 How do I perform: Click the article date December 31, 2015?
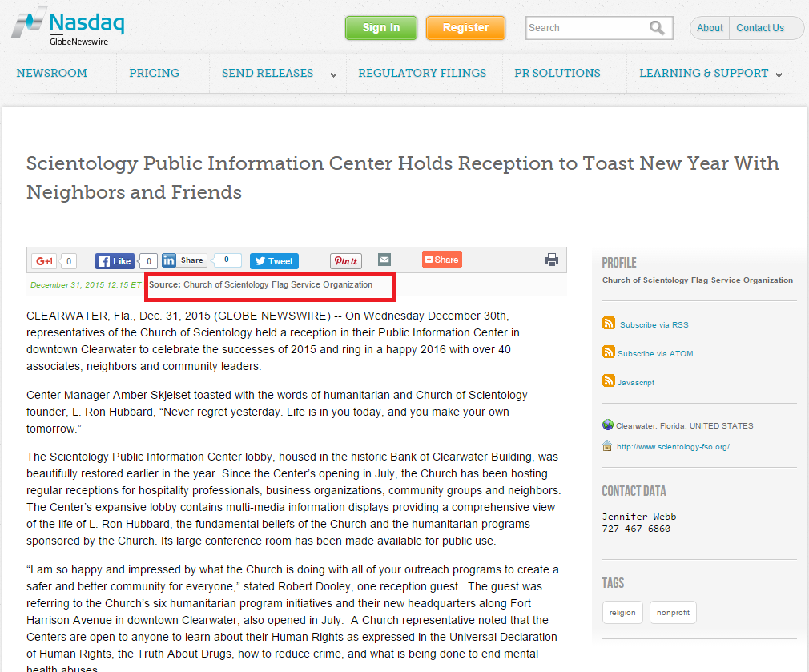click(86, 284)
